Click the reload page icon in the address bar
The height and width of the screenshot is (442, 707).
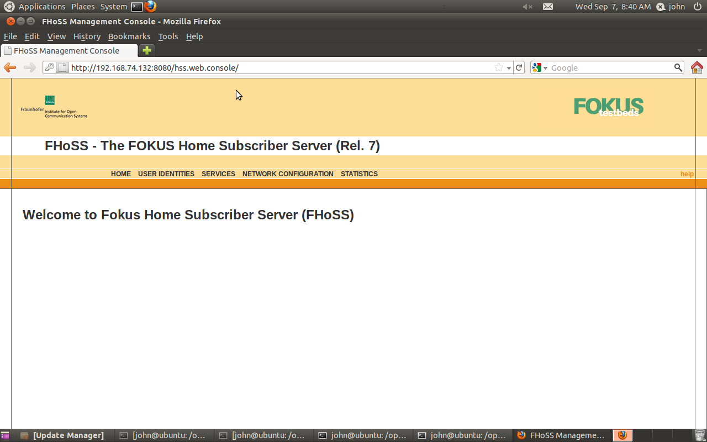click(x=519, y=67)
